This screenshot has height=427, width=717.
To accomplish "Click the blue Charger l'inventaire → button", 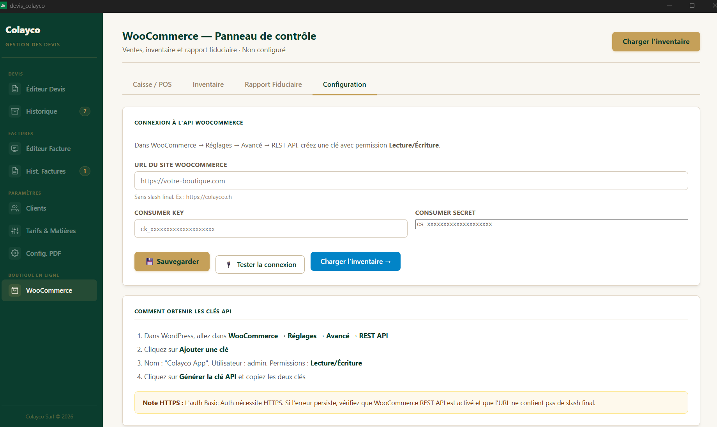I will [355, 262].
